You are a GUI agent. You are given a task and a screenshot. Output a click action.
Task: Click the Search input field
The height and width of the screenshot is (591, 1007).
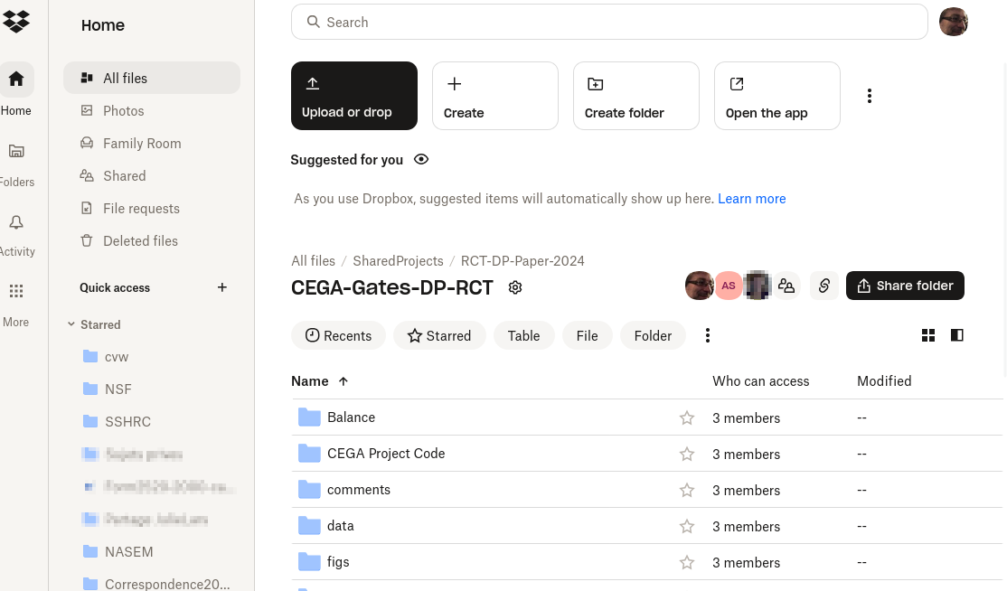608,22
